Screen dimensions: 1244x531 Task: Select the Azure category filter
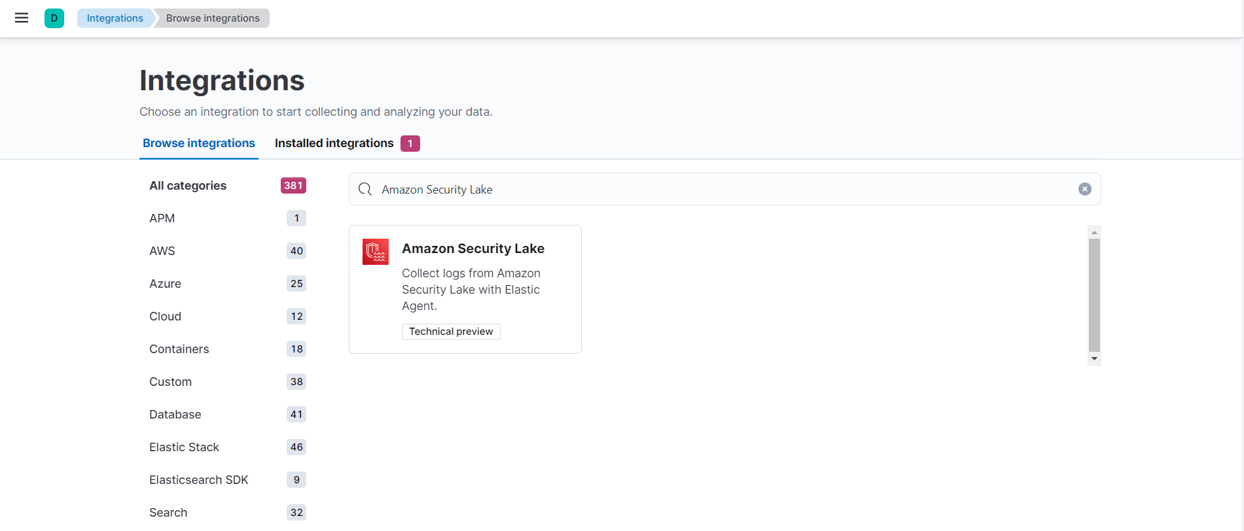coord(165,284)
